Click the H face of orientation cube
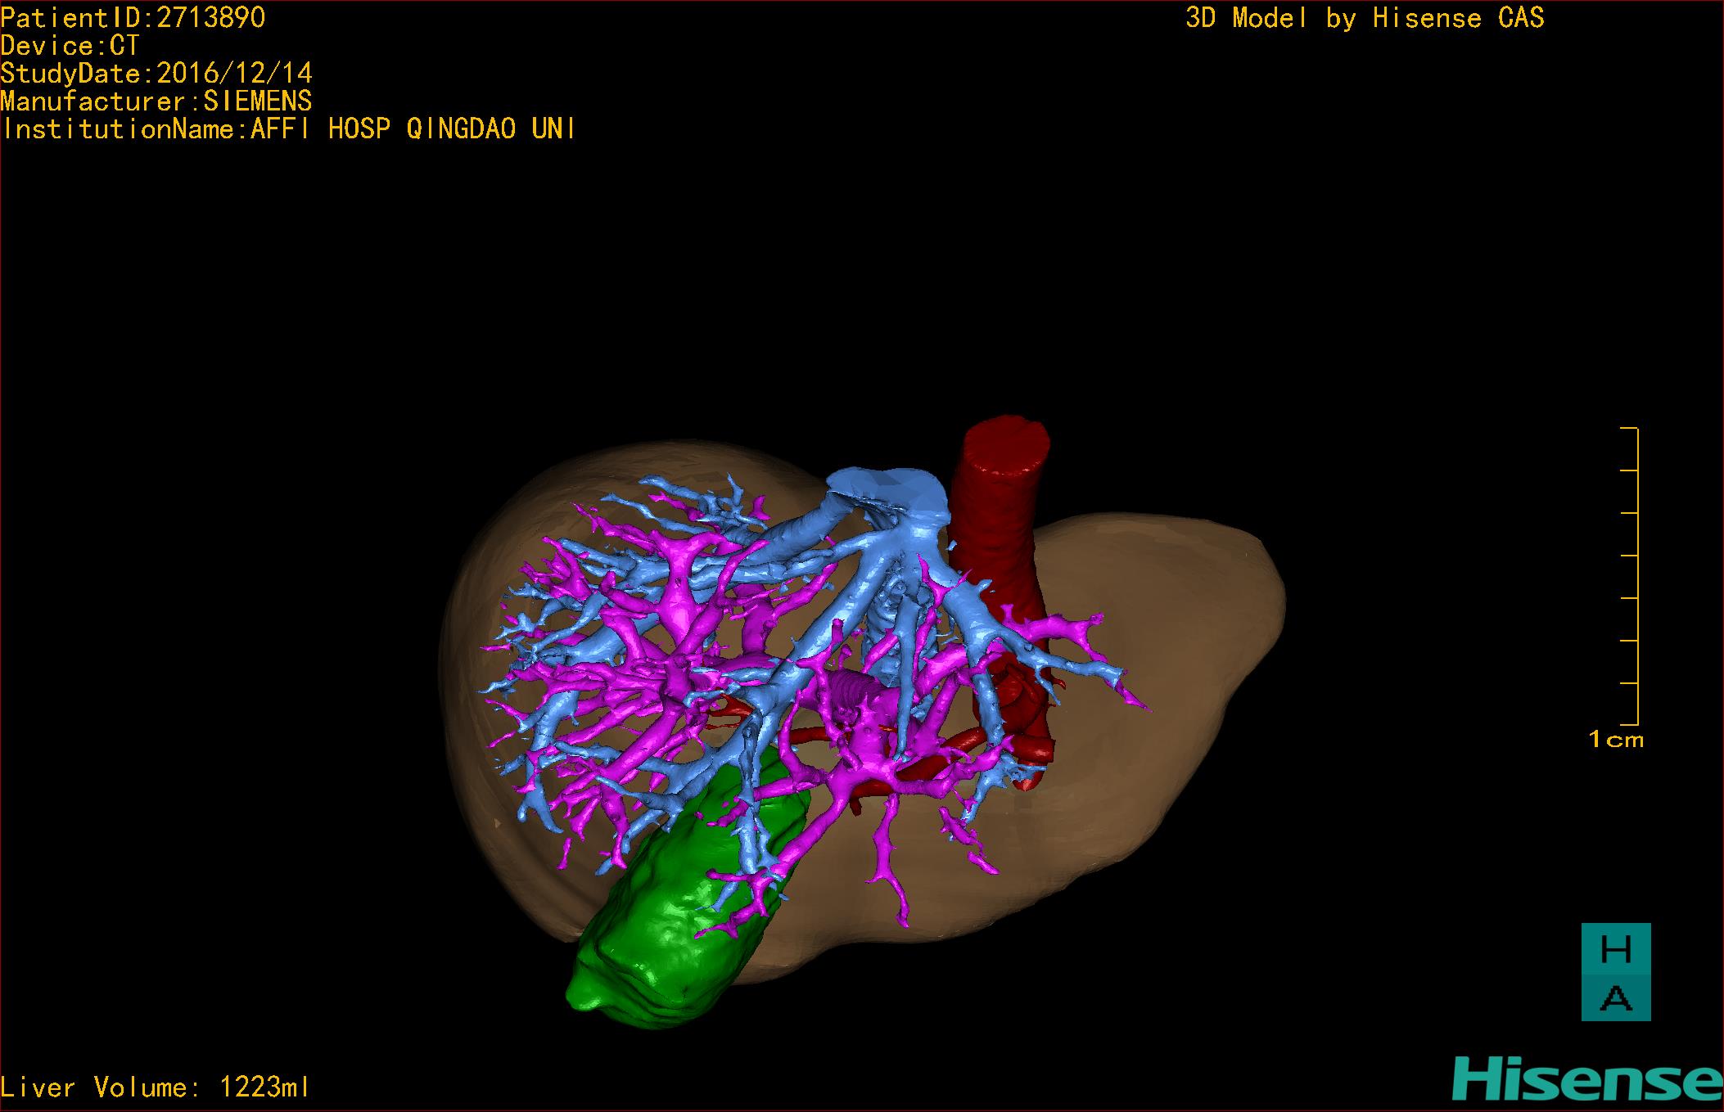The width and height of the screenshot is (1724, 1112). coord(1615,950)
